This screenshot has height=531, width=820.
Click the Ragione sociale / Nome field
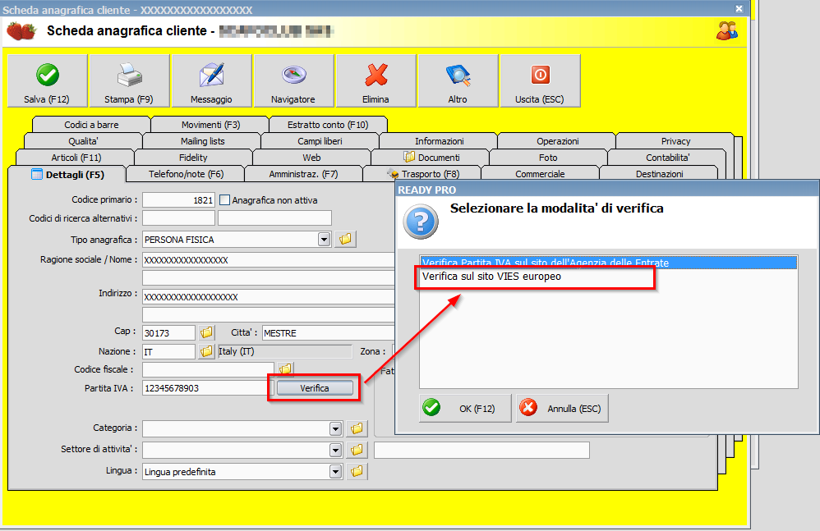point(269,260)
